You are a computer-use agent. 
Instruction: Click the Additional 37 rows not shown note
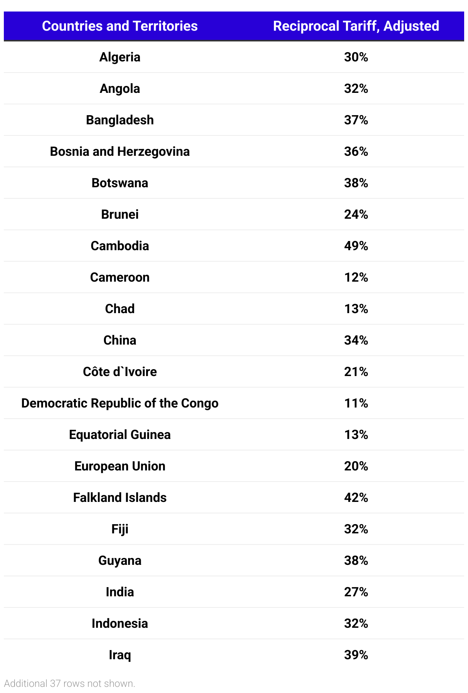click(69, 683)
